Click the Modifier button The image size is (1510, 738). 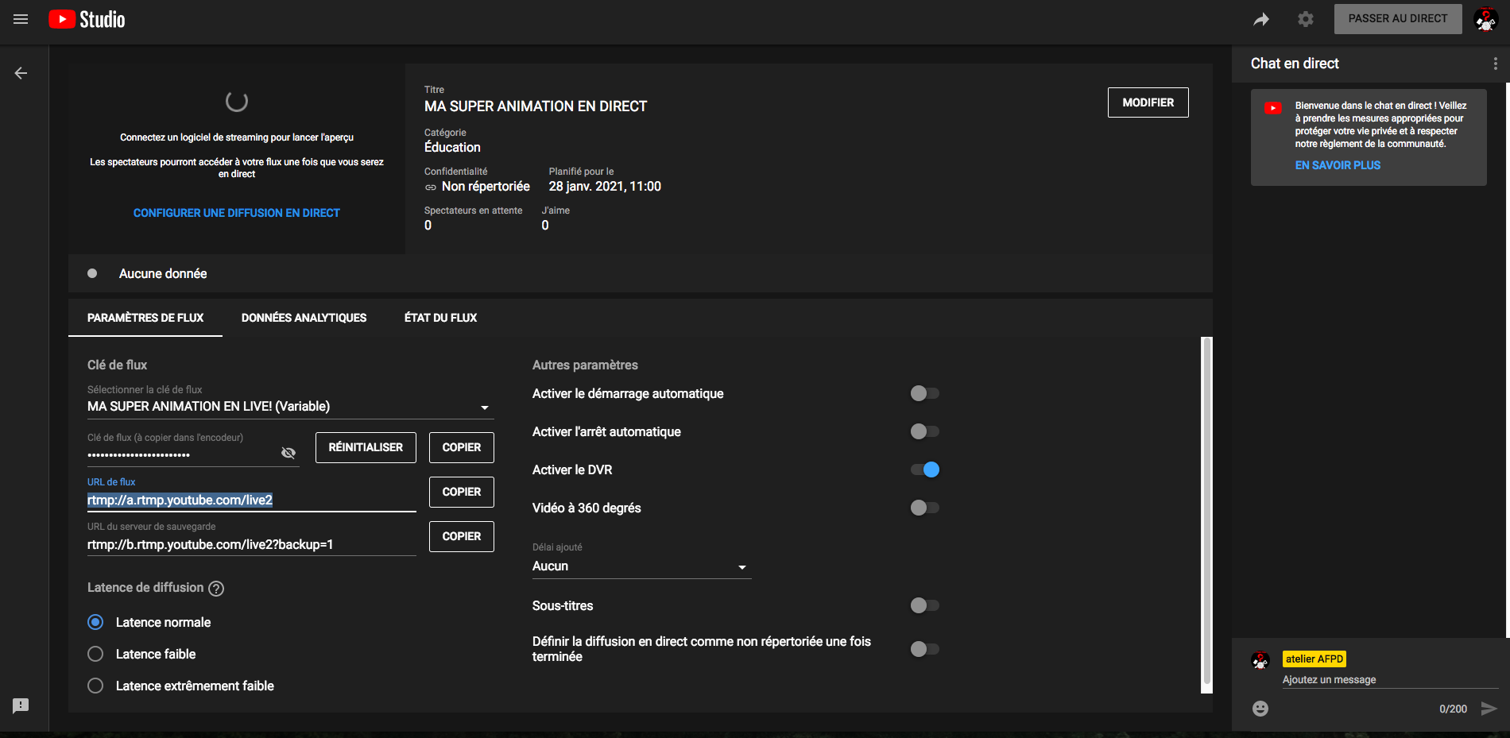(1148, 102)
